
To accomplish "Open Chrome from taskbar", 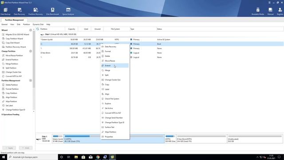I will click(98, 157).
